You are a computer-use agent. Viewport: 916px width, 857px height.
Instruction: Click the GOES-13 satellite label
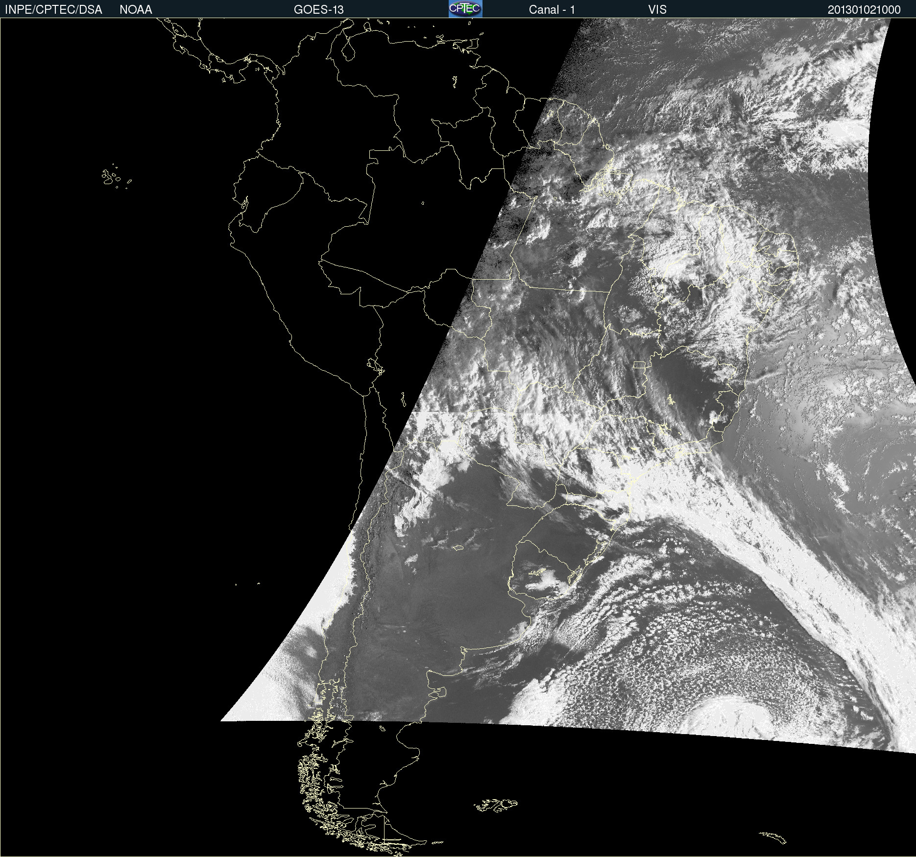tap(319, 10)
